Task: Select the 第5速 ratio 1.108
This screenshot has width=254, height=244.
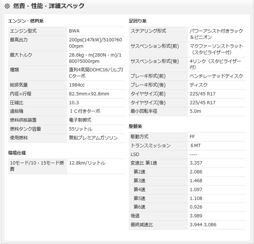Action: click(196, 198)
